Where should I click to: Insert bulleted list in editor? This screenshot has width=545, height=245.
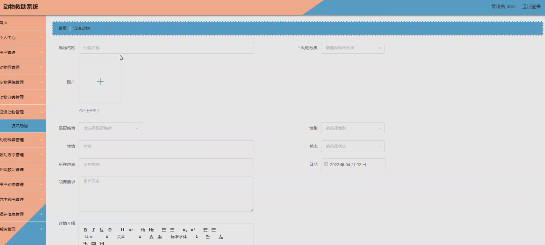pos(172,230)
